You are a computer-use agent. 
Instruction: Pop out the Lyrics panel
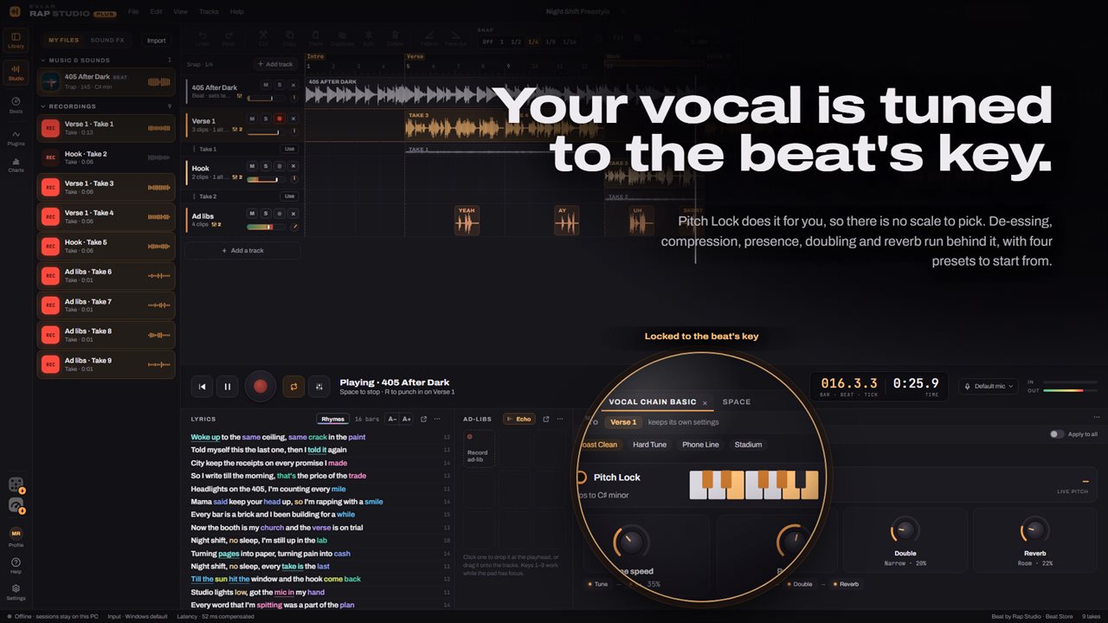point(424,419)
